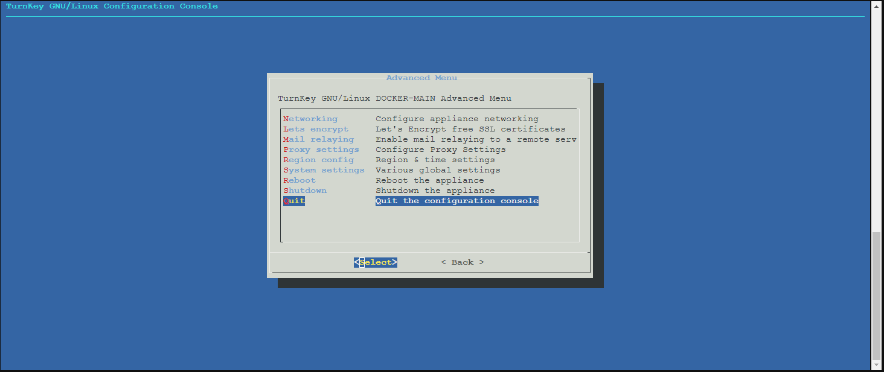
Task: Click 'Reboot the appliance' description
Action: 430,180
